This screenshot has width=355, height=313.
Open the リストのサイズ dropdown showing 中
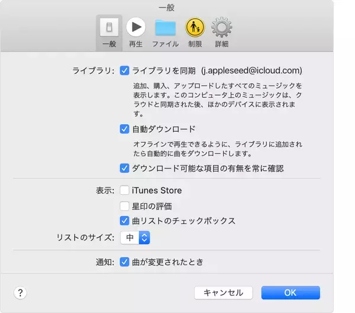coord(135,237)
